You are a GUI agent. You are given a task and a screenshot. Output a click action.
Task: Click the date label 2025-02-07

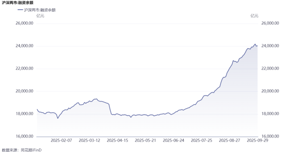point(61,141)
